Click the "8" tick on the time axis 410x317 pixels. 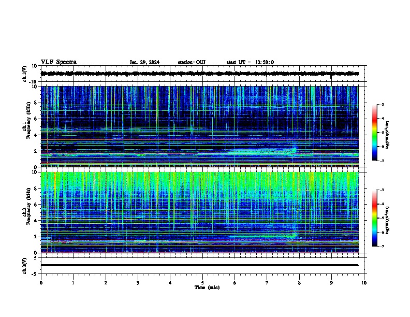coord(299,283)
